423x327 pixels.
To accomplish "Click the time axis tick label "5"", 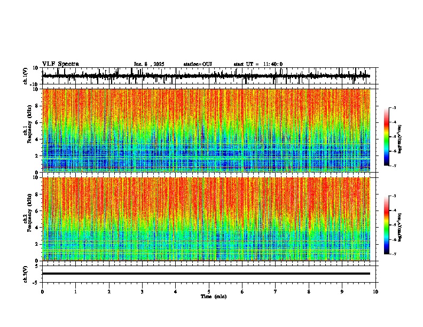I will click(209, 292).
